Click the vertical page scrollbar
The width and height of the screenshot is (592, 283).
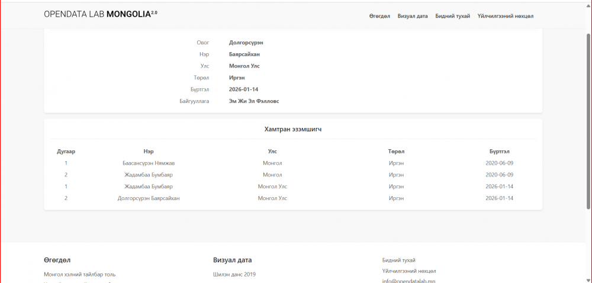(x=588, y=118)
